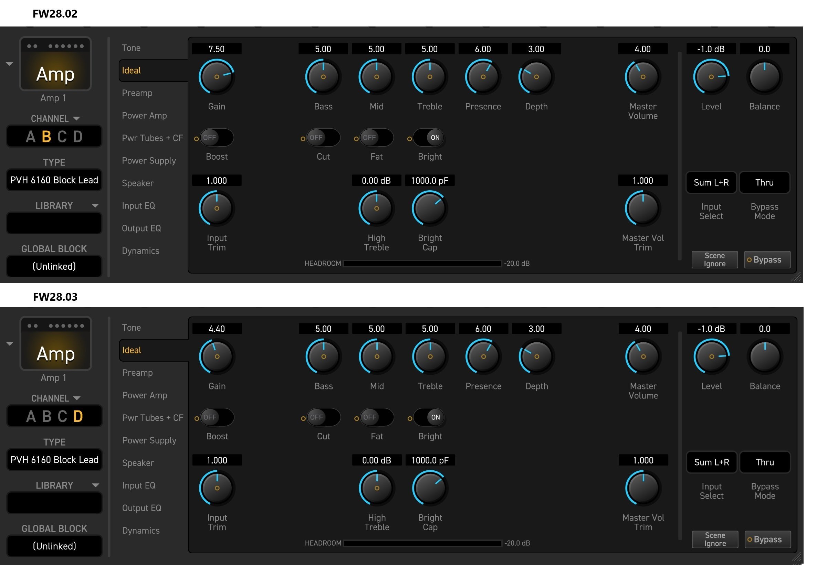
Task: Open amp TYPE selector in FW28.03 panel
Action: [x=54, y=460]
